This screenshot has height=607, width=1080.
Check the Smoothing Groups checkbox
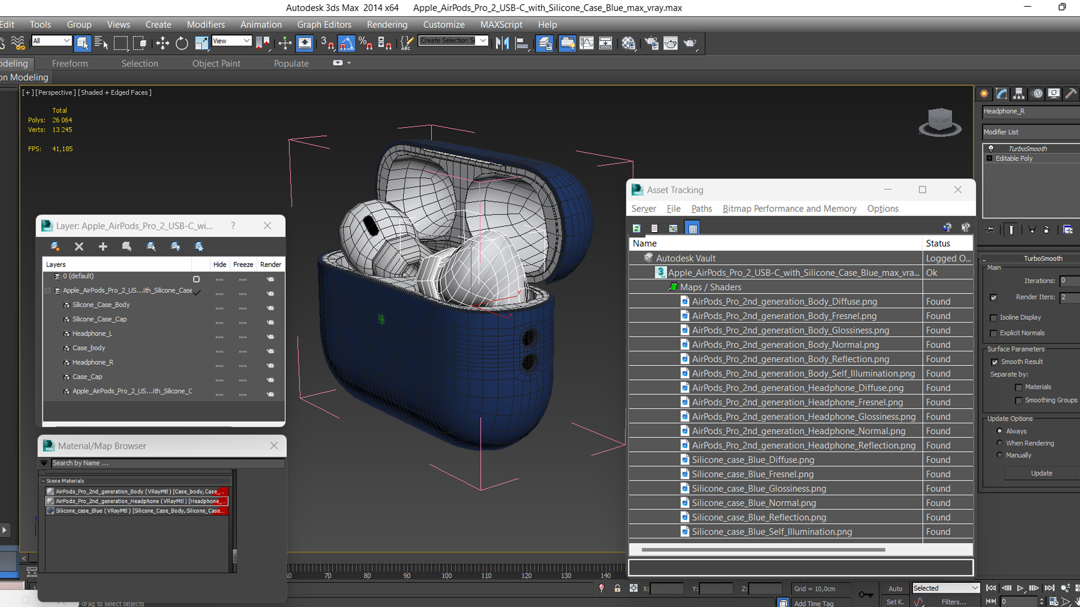[1019, 401]
